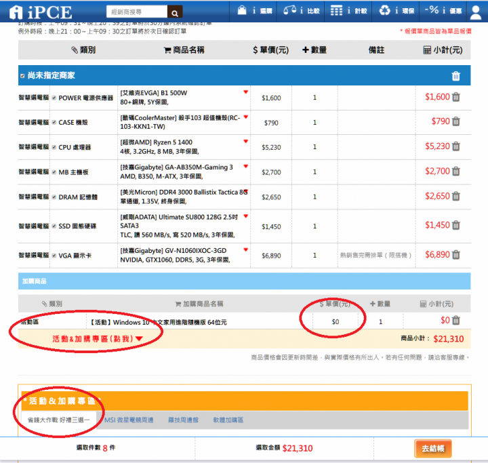Screen dimensions: 488x463
Task: Click the 商品名稱 column header
Action: pos(184,49)
